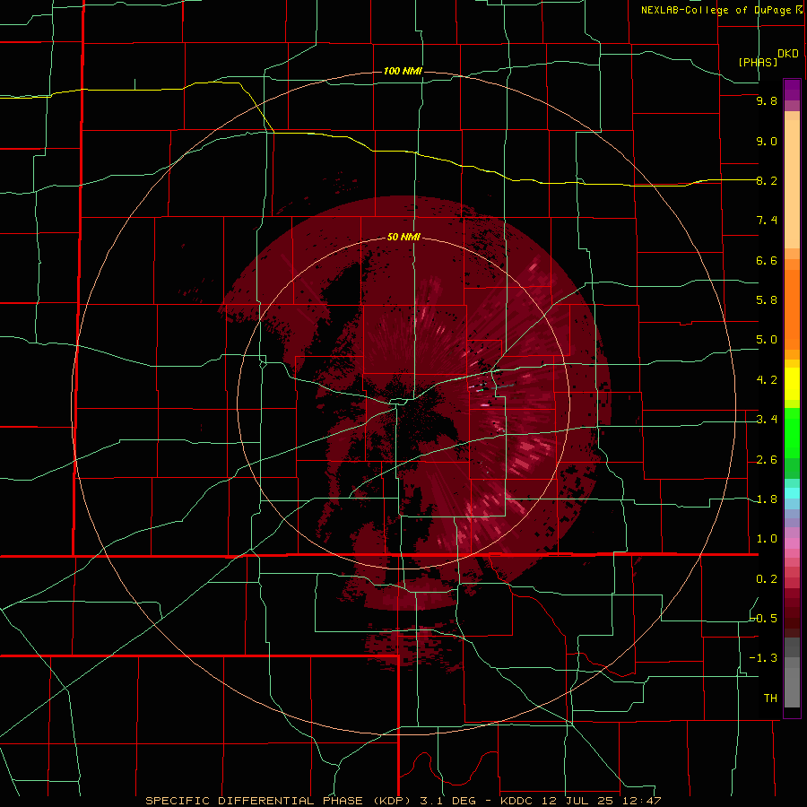Select the 2.6 value on the scale
807x807 pixels.
(x=767, y=460)
